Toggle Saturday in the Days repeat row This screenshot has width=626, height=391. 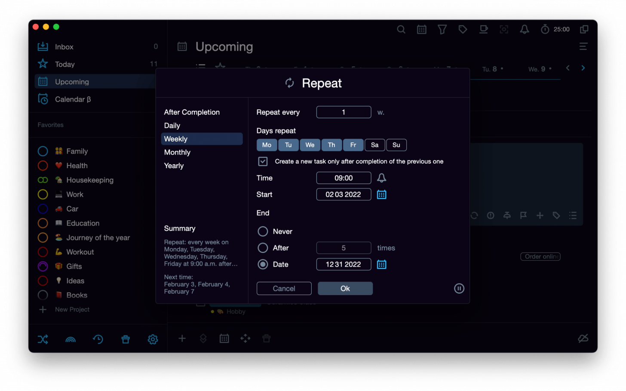374,145
